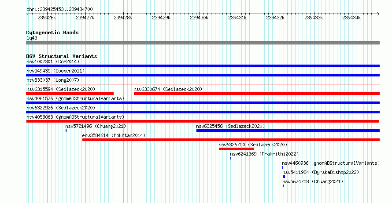Select the blue bar under nsv6325456
Screen dimensions: 392x203
[288, 130]
